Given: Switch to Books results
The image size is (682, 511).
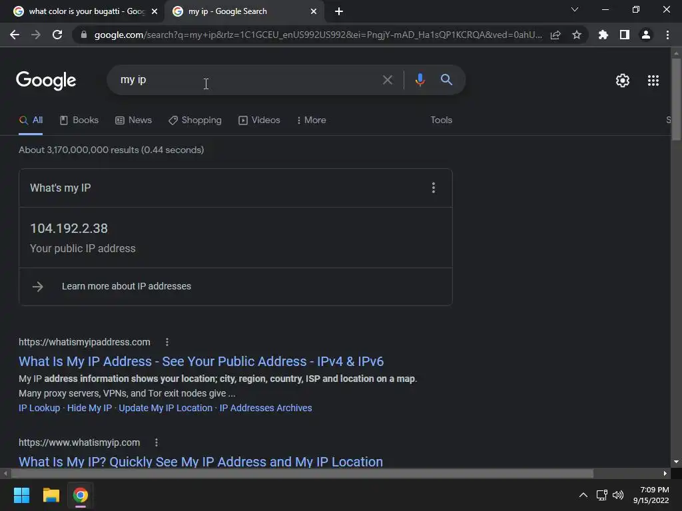Looking at the screenshot, I should [x=79, y=120].
